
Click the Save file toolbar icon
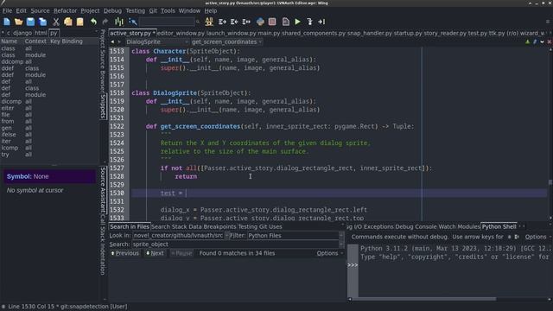[31, 22]
